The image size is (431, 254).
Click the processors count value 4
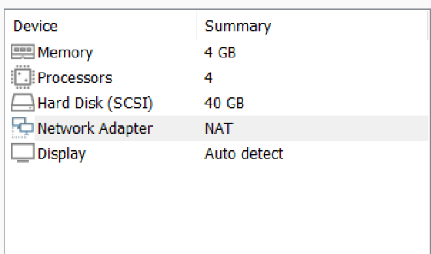(208, 78)
